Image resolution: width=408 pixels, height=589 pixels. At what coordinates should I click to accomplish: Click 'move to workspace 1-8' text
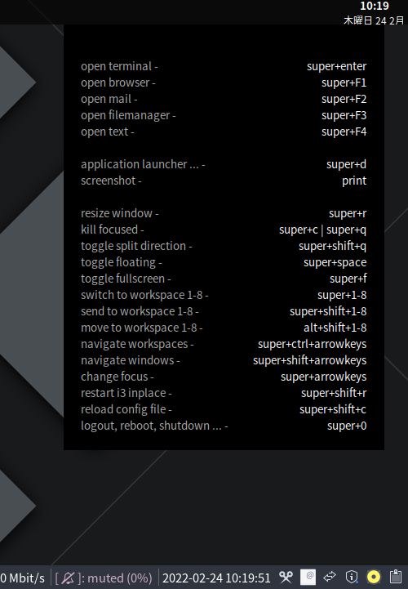pyautogui.click(x=142, y=328)
